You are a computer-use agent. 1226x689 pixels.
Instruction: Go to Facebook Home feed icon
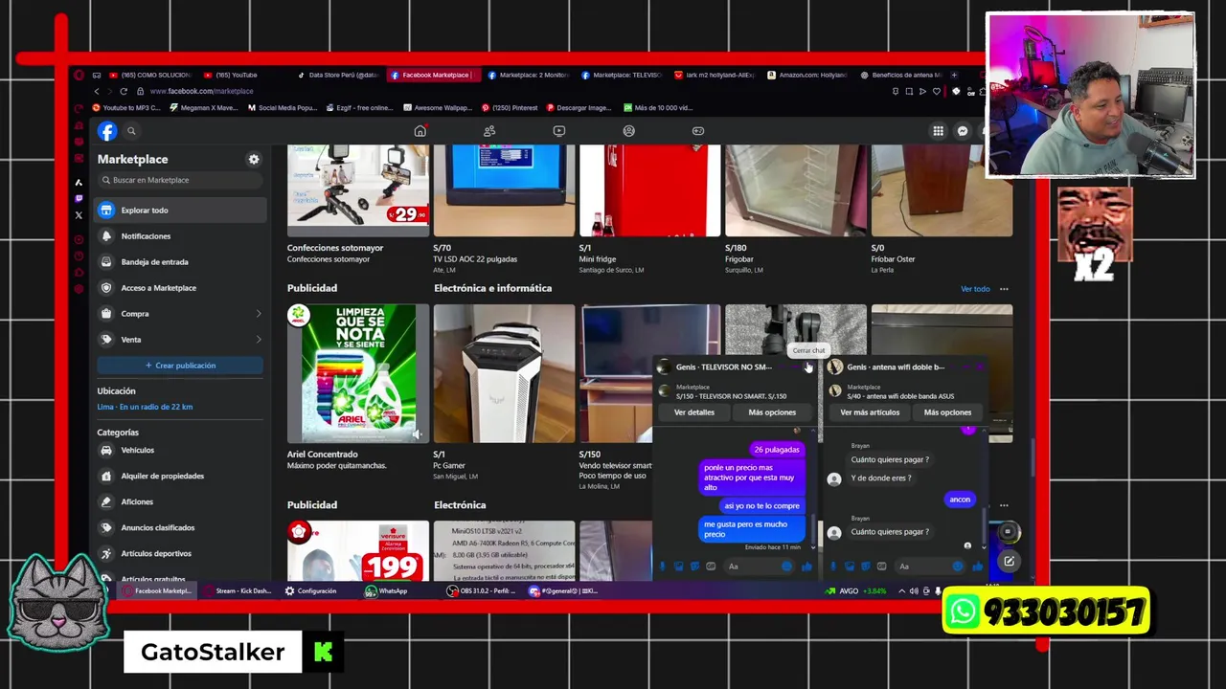pyautogui.click(x=420, y=131)
